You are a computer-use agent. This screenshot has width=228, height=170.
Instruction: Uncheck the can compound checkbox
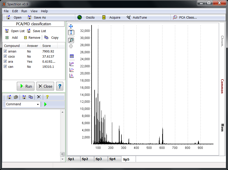coord(5,67)
